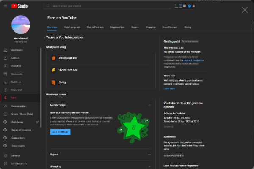
Task: Expand the Supers section
Action: pyautogui.click(x=149, y=155)
